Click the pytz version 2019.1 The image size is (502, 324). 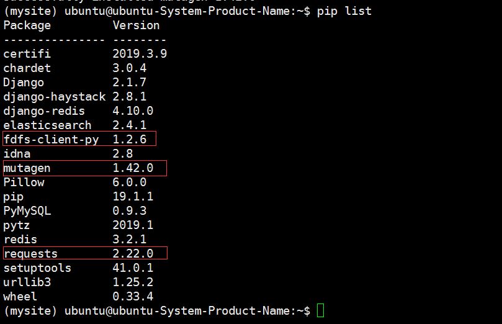coord(133,225)
